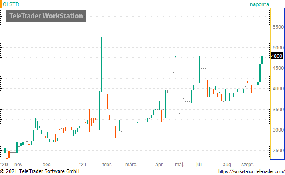Click the GLSTR ticker symbol label

[x=11, y=4]
